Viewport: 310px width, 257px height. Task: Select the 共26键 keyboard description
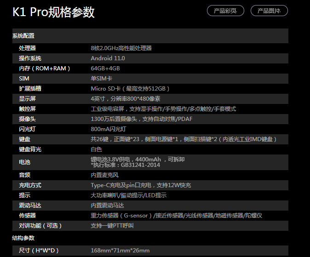pyautogui.click(x=184, y=139)
